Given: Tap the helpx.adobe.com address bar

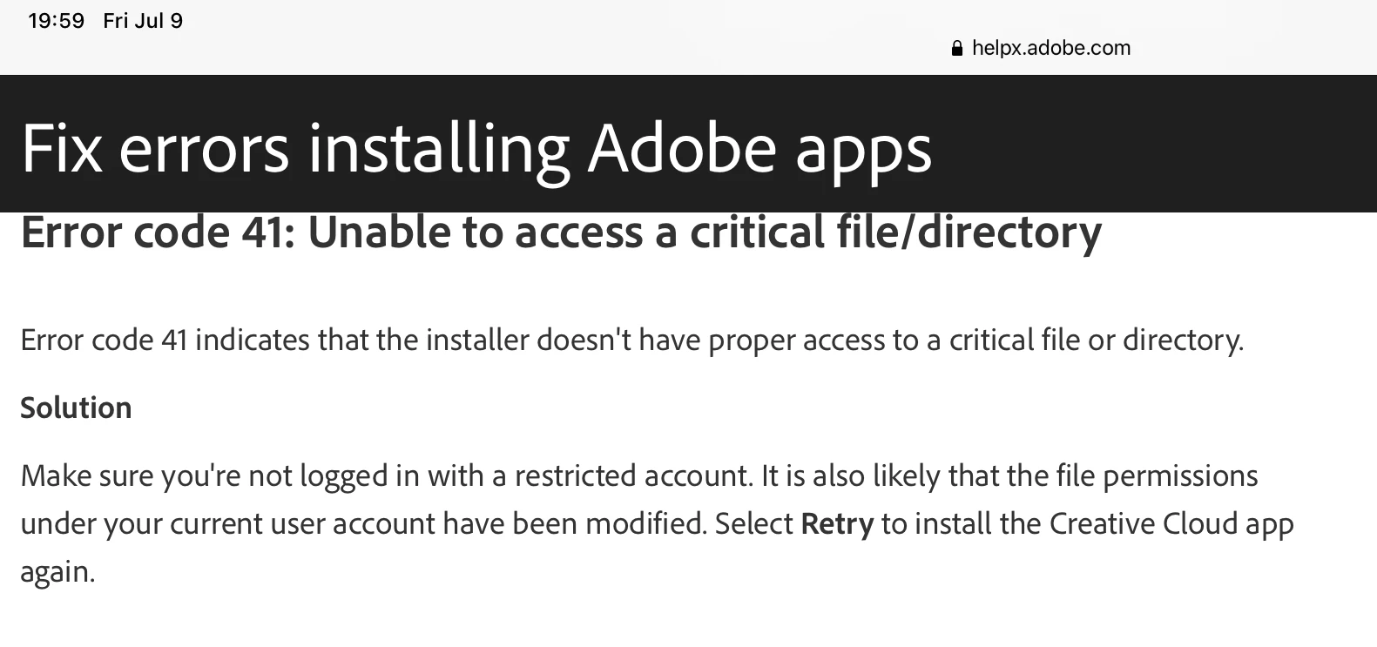Looking at the screenshot, I should (1042, 48).
